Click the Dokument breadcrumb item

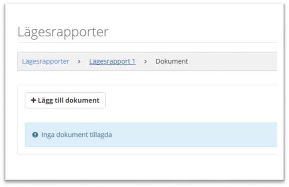coord(172,61)
